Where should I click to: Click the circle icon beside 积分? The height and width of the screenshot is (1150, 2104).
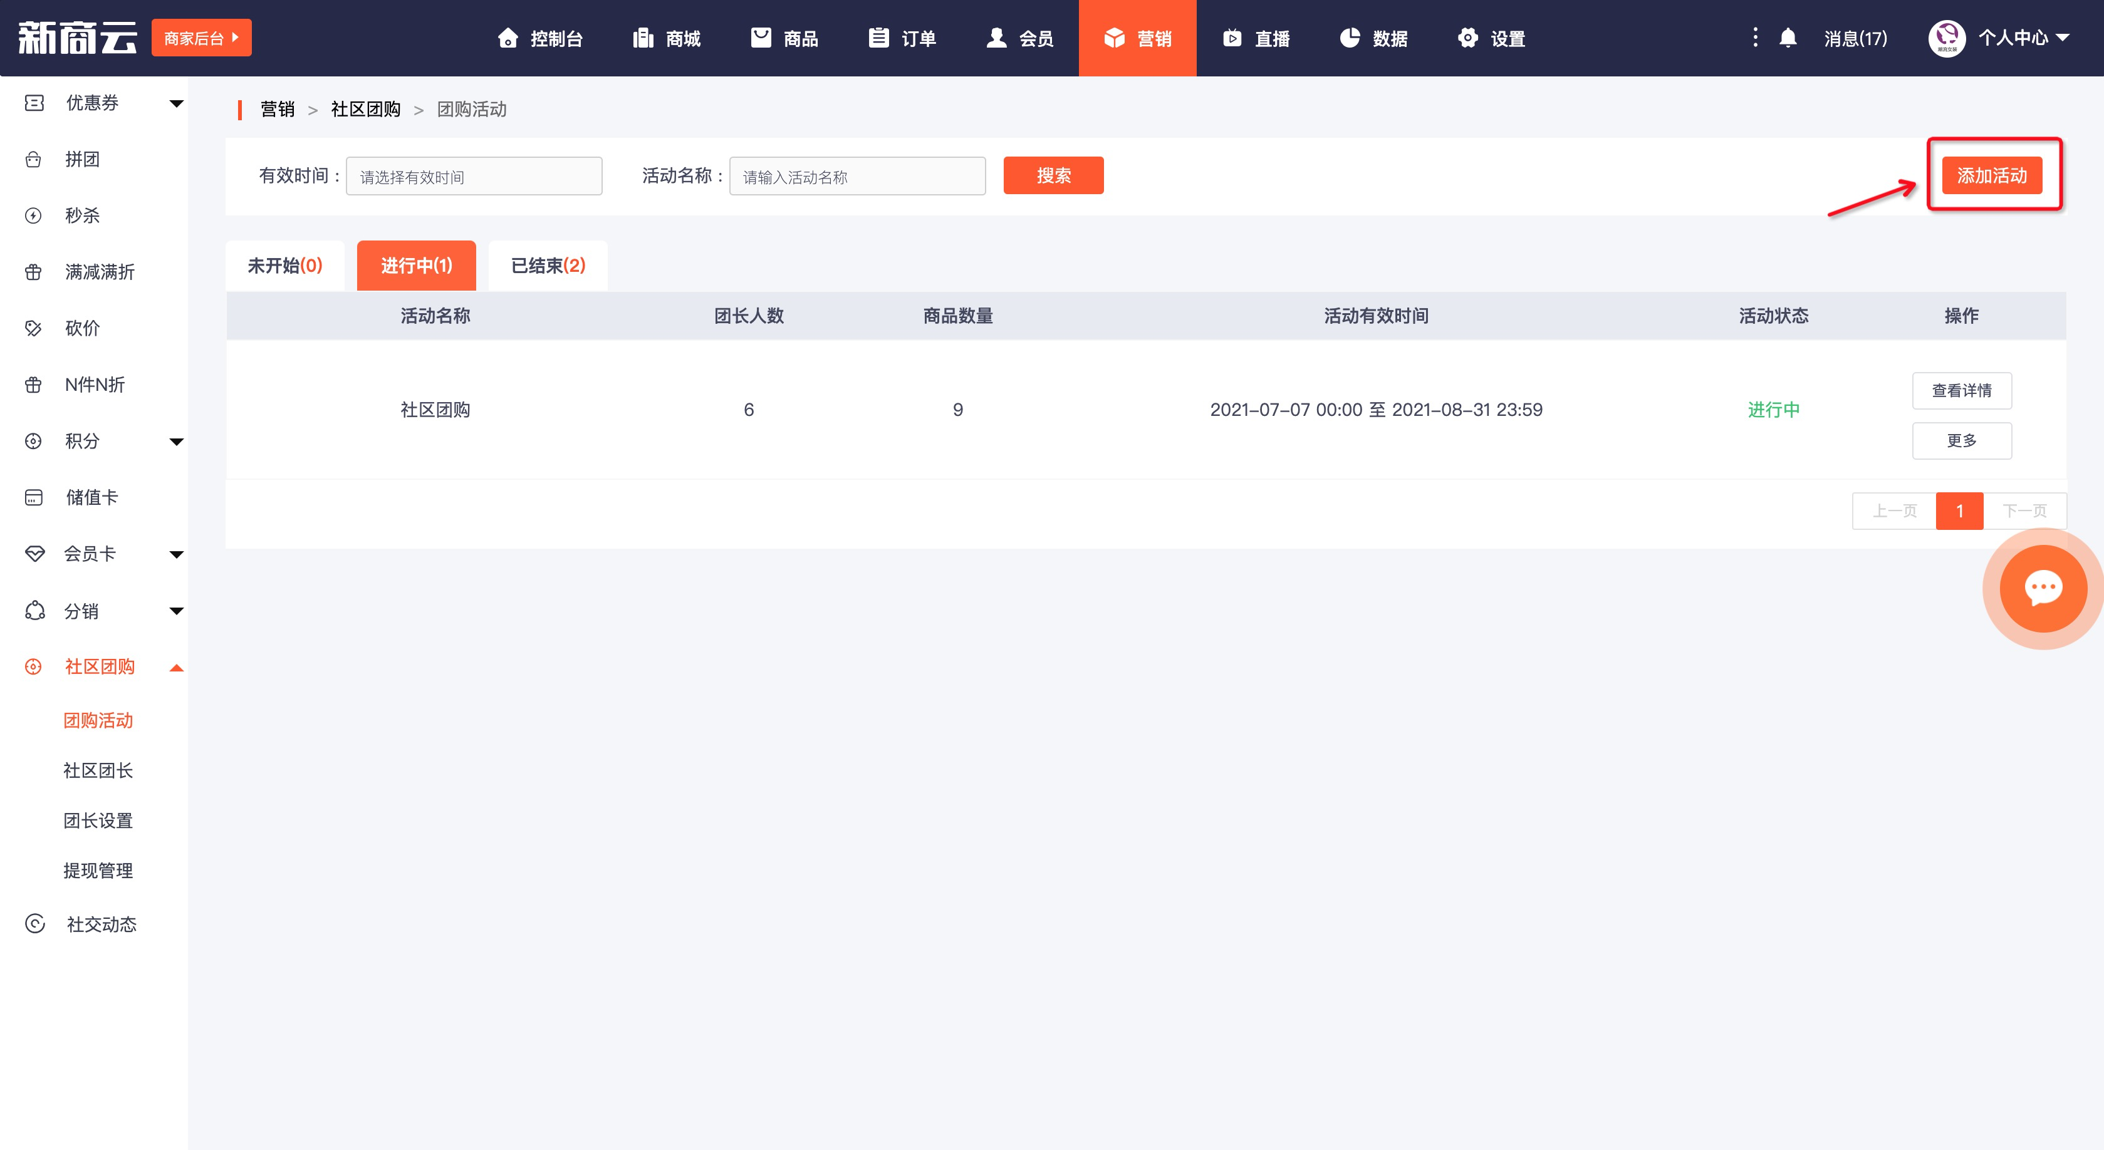(x=33, y=441)
